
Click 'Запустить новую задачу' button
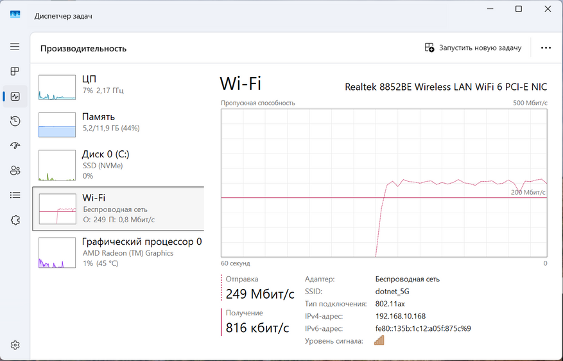(473, 48)
